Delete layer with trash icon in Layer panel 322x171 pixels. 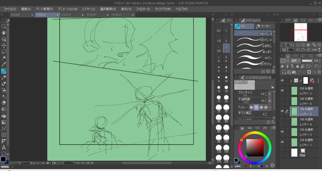[319, 72]
